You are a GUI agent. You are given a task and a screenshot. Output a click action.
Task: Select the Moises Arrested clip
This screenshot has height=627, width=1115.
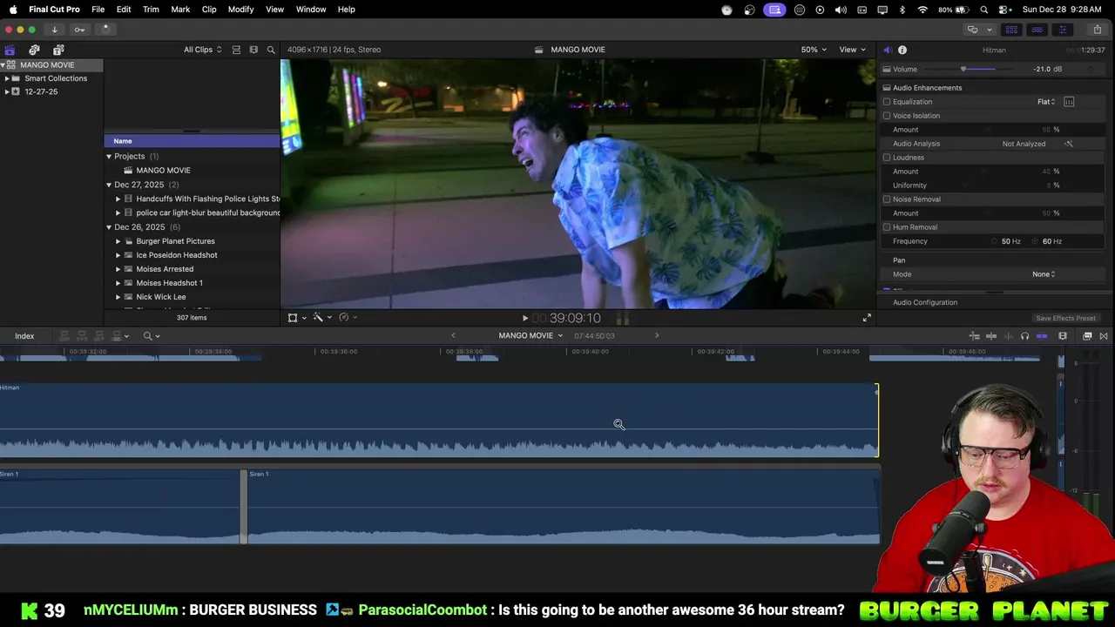pos(165,269)
